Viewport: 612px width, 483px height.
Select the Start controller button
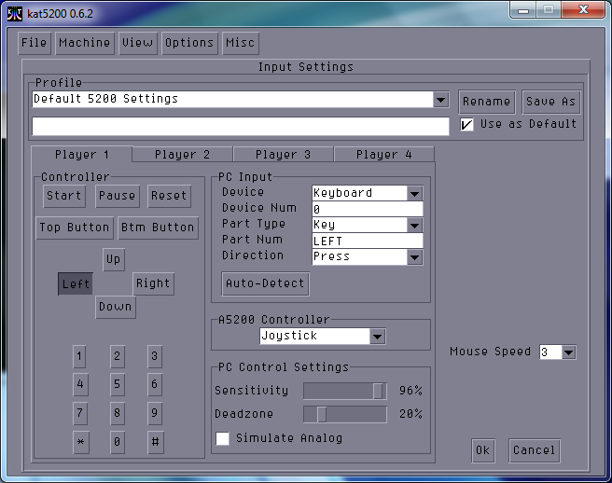click(64, 196)
